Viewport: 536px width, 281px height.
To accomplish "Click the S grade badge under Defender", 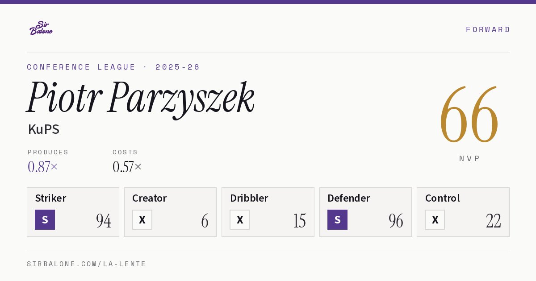I will (x=337, y=220).
